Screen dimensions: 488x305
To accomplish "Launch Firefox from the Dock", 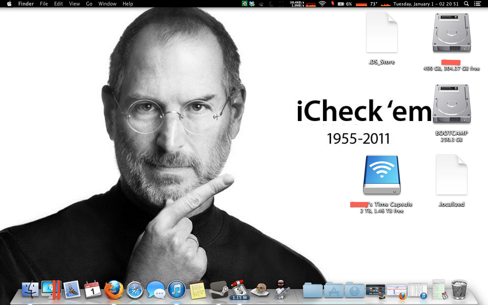I will pyautogui.click(x=114, y=290).
